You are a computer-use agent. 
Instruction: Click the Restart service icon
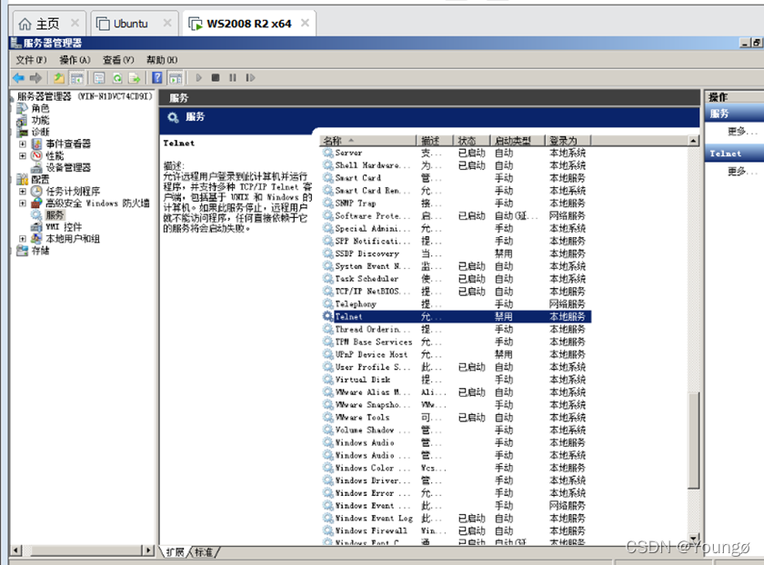click(250, 78)
